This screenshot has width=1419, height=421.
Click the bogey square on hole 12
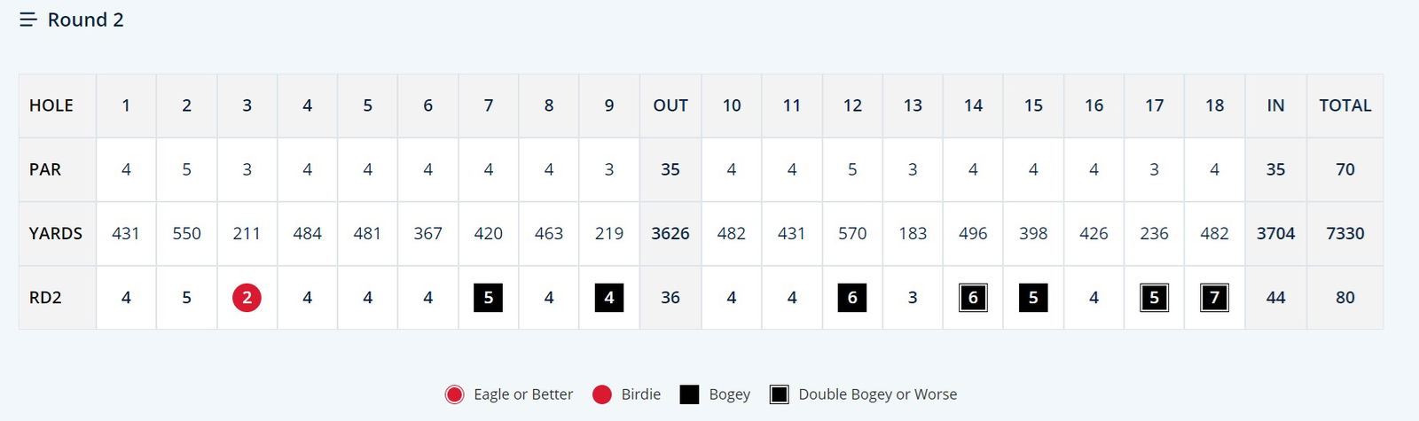coord(852,298)
